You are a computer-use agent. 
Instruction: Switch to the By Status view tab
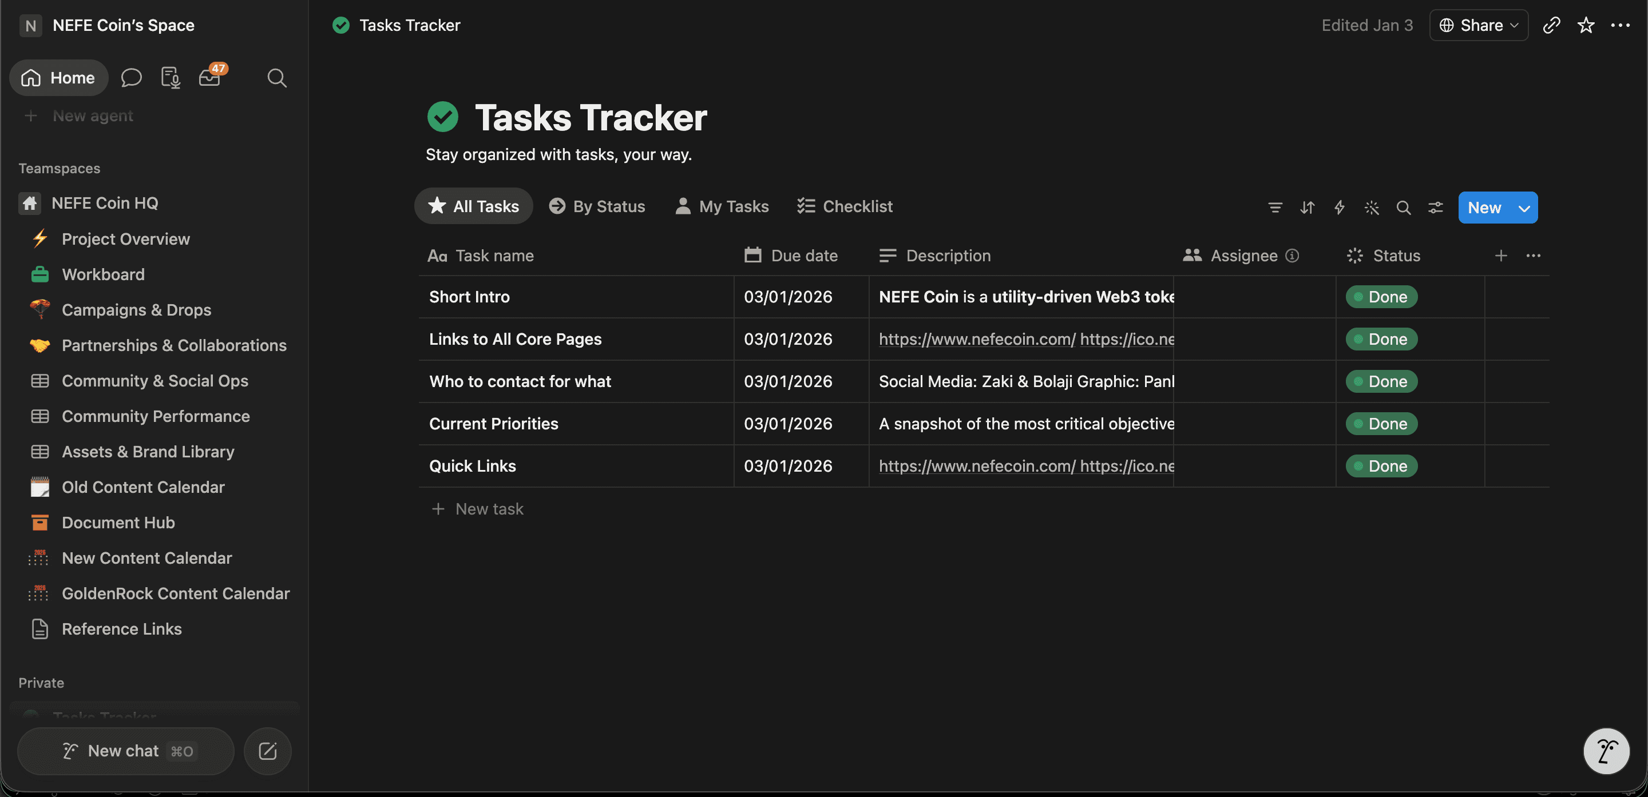click(597, 206)
